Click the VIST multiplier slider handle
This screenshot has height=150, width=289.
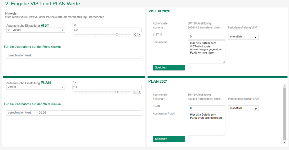[x=117, y=35]
